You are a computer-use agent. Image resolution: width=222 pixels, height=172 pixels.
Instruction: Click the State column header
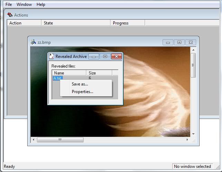(76, 23)
